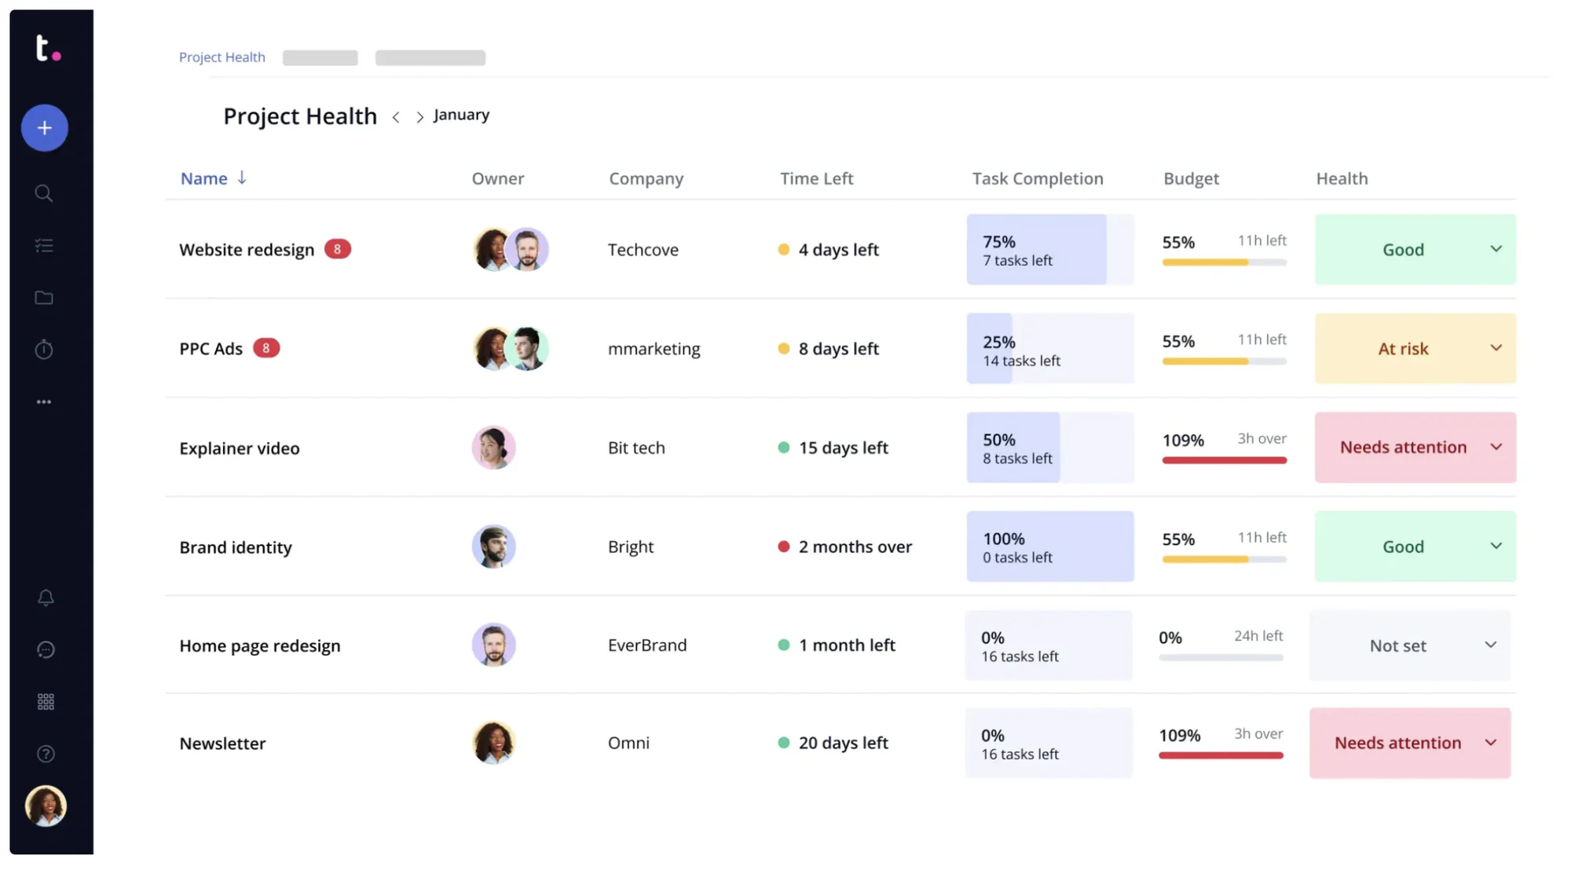Click second owner avatar for Website redesign

point(527,250)
